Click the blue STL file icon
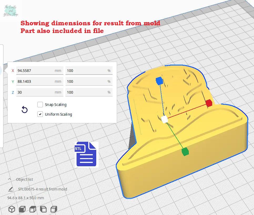This screenshot has height=215, width=254. [86, 154]
